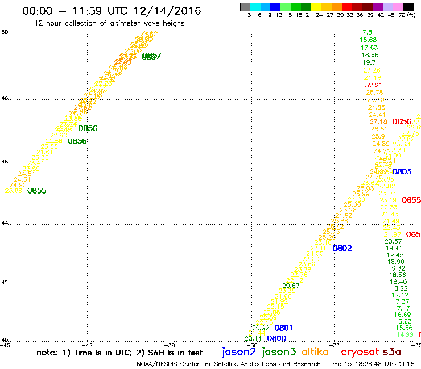
Task: Click the 15.56 wave height value
Action: point(404,328)
